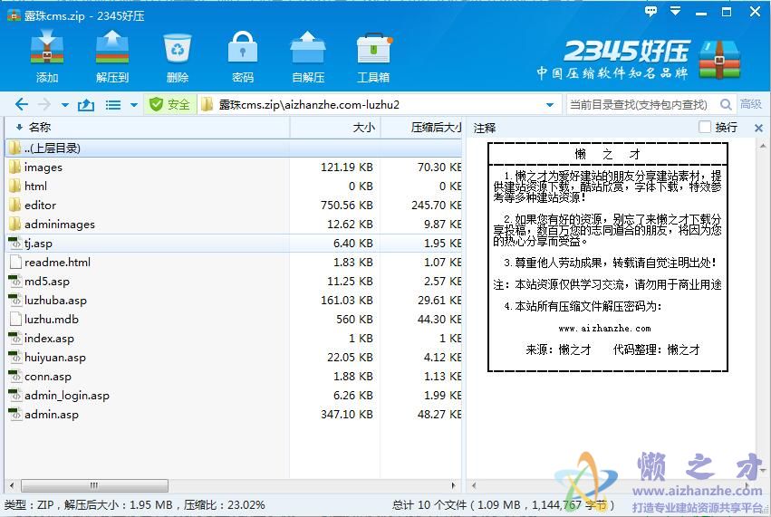The width and height of the screenshot is (771, 517).
Task: Select the tj.asp file
Action: point(234,244)
